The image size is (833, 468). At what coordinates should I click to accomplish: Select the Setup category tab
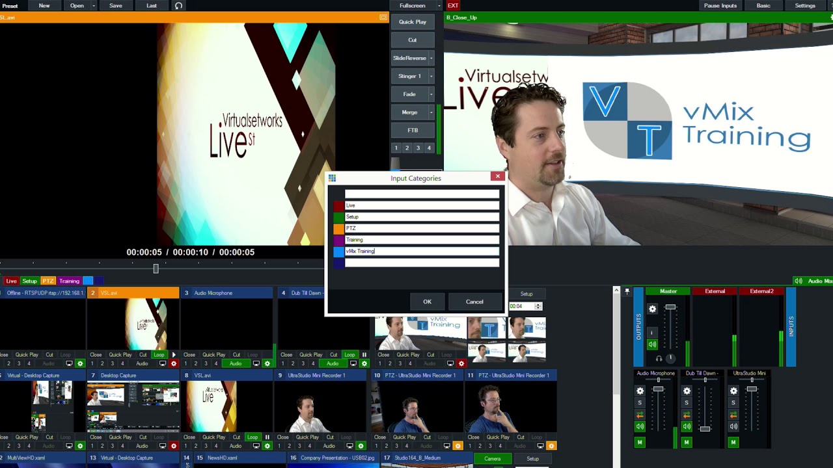click(29, 281)
